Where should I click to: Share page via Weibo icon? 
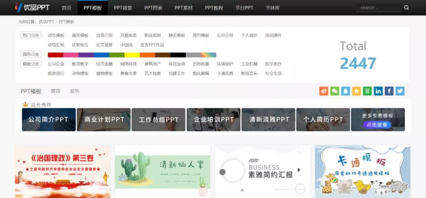click(324, 91)
